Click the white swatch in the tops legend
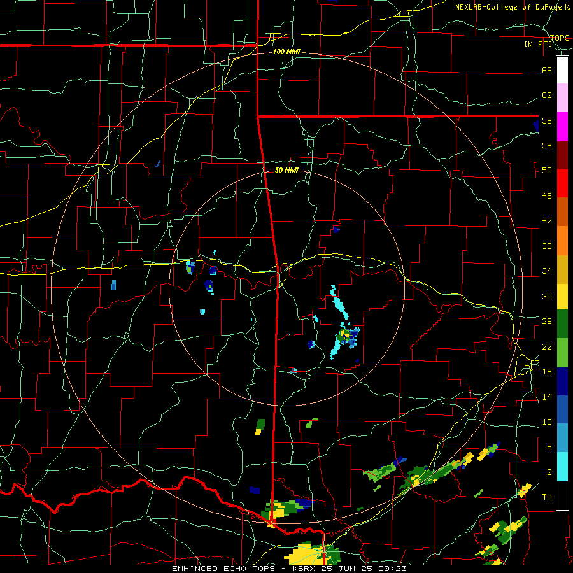 [x=562, y=70]
